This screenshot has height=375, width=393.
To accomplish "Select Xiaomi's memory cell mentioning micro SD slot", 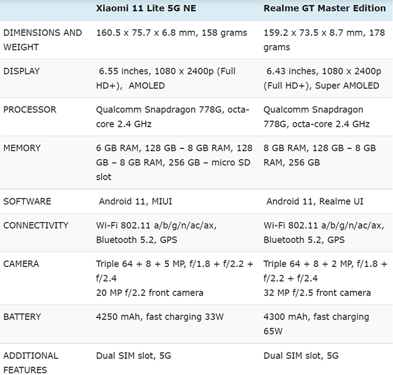I will pyautogui.click(x=174, y=163).
